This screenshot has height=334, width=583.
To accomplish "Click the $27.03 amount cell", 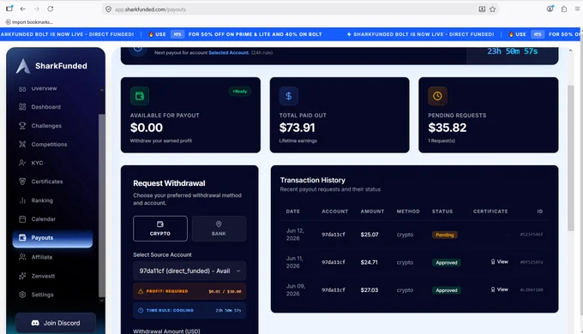I will tap(370, 289).
